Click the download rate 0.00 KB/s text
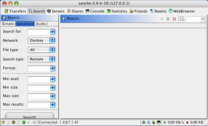Screen dimensions: 208x126 coord(176,122)
